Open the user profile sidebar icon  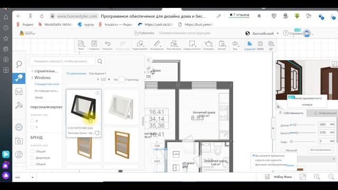coord(19,155)
